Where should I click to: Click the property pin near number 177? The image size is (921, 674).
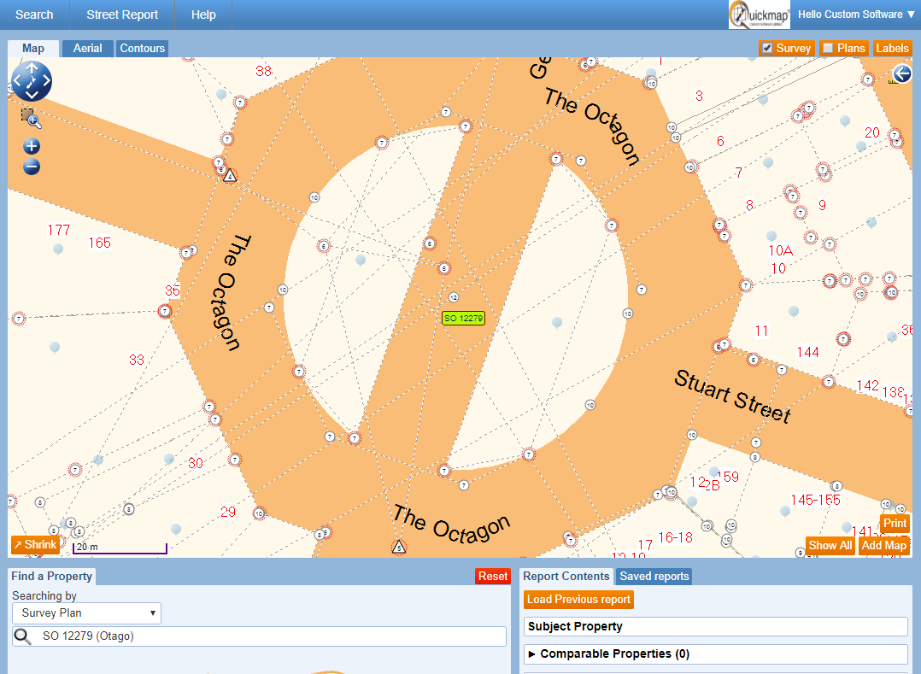(x=58, y=249)
